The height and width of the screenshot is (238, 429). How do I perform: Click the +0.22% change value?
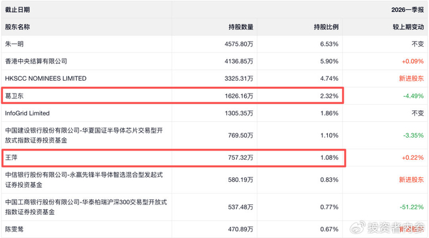click(x=412, y=158)
